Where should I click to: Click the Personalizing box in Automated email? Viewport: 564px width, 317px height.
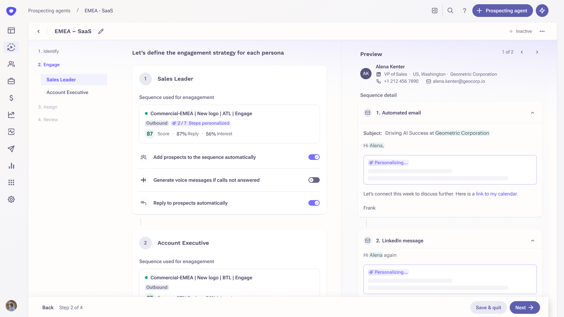tap(450, 170)
